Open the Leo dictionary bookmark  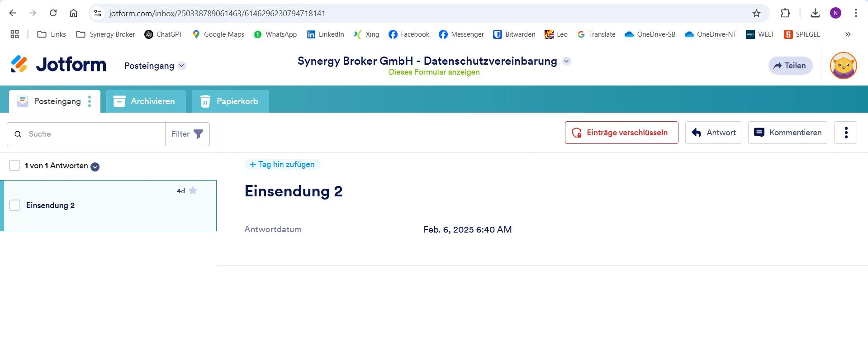556,34
